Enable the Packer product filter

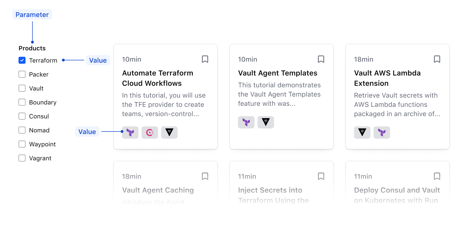(22, 74)
